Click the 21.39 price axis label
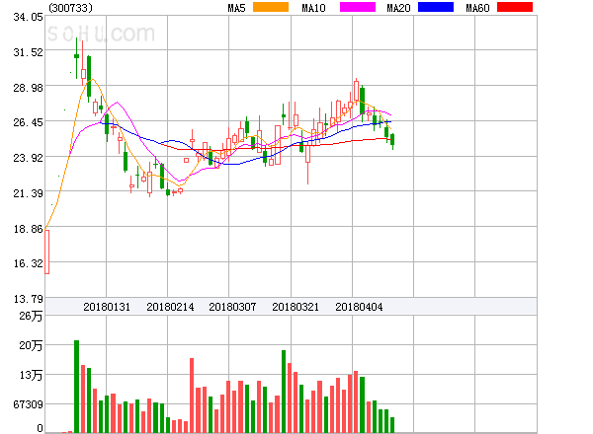Viewport: 593px width, 434px height. pos(28,193)
